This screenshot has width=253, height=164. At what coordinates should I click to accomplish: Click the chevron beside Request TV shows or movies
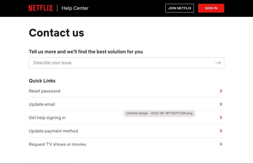[x=221, y=144]
